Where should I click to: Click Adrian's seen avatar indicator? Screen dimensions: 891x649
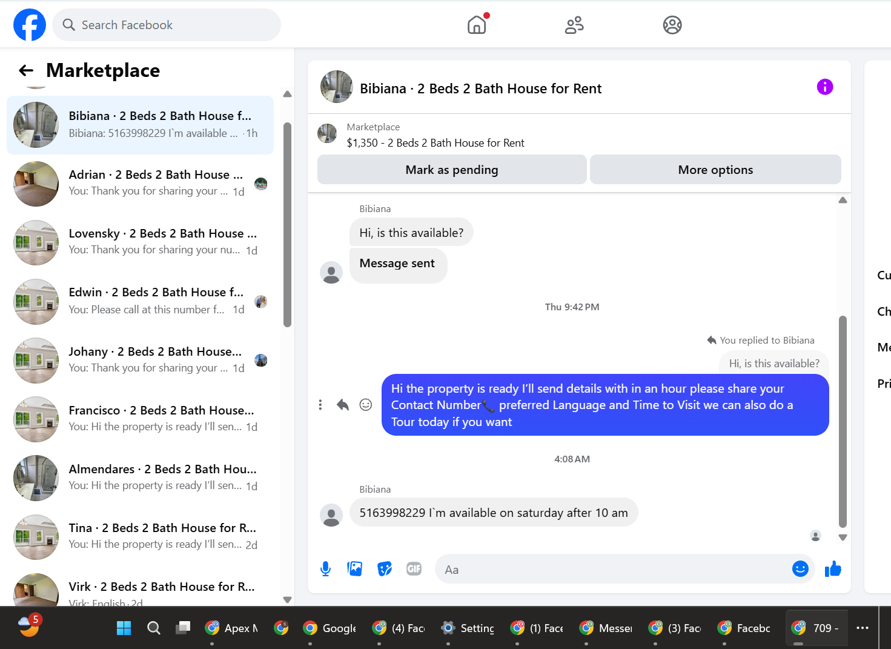tap(261, 184)
